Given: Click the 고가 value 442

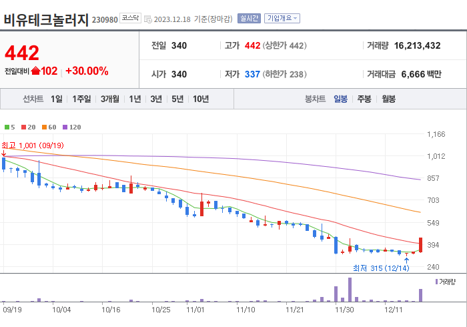Looking at the screenshot, I should click(252, 45).
